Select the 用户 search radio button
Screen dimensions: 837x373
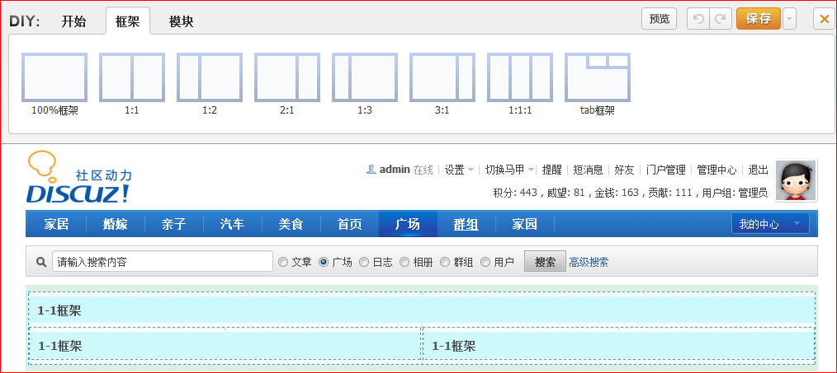[485, 263]
